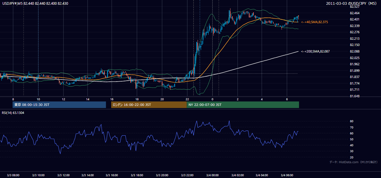Click price axis value 82.339
This screenshot has height=178, width=381.
pos(355,26)
